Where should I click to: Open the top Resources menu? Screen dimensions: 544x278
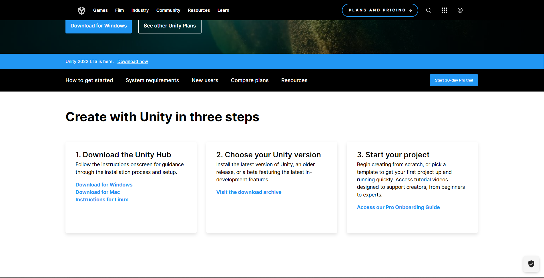click(x=199, y=10)
